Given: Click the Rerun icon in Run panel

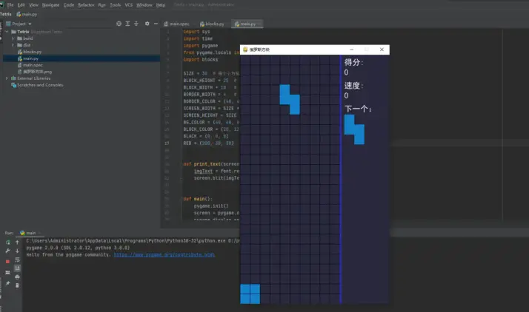Looking at the screenshot, I should (x=7, y=243).
